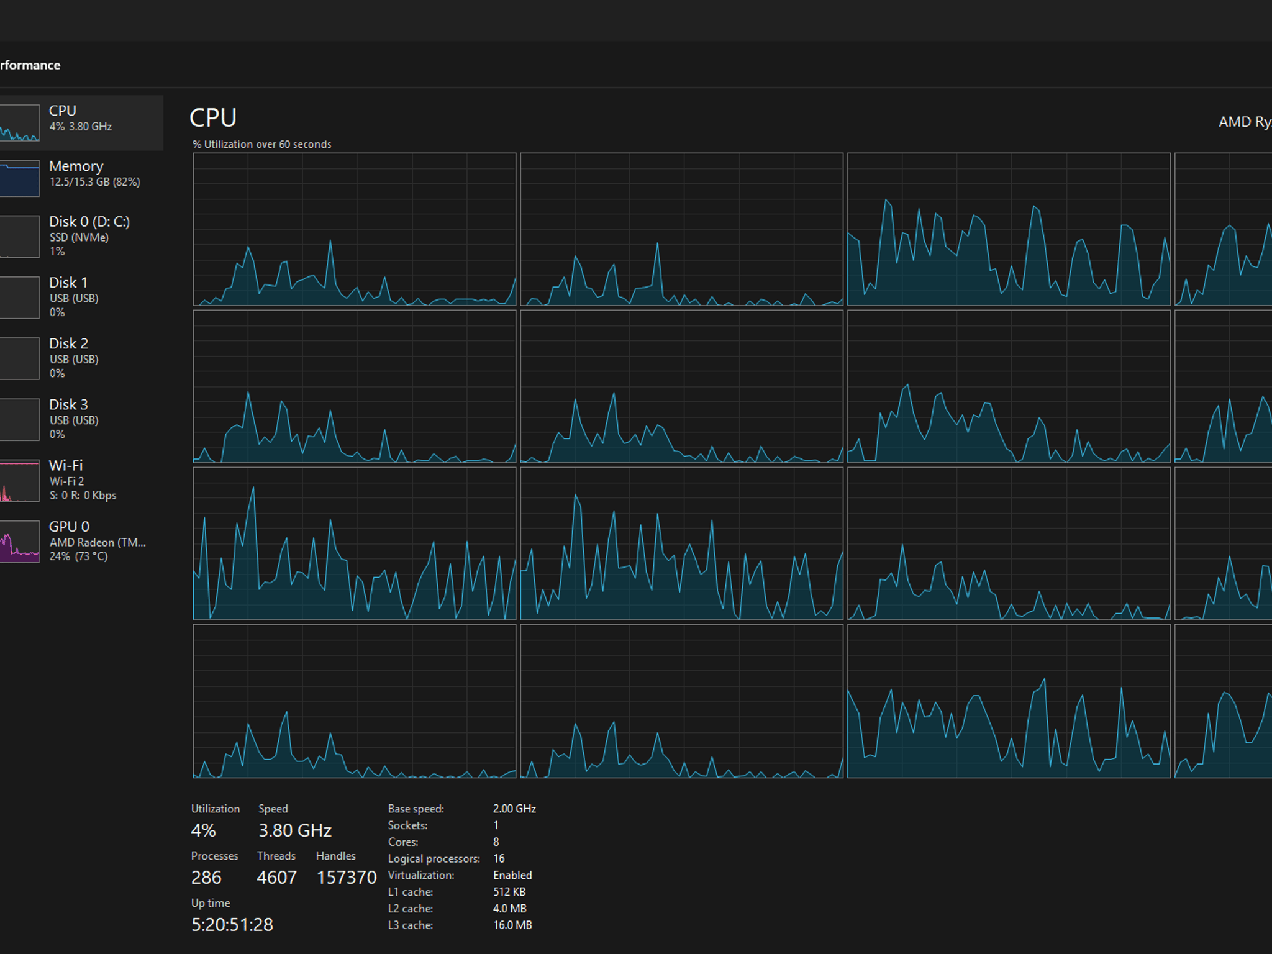This screenshot has height=954, width=1272.
Task: Click the Threads count 4607
Action: 276,878
